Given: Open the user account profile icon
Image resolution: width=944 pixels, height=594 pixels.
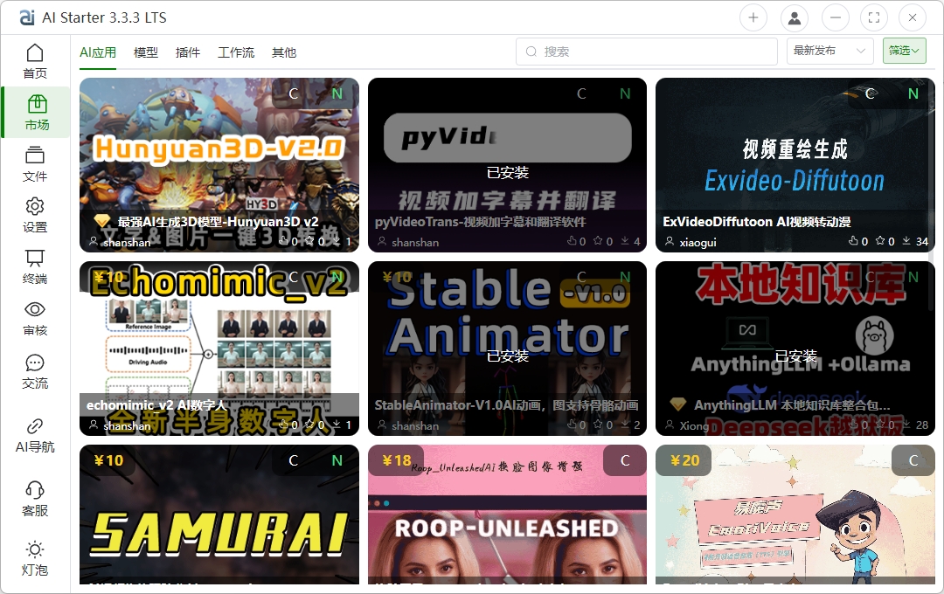Looking at the screenshot, I should coord(795,17).
